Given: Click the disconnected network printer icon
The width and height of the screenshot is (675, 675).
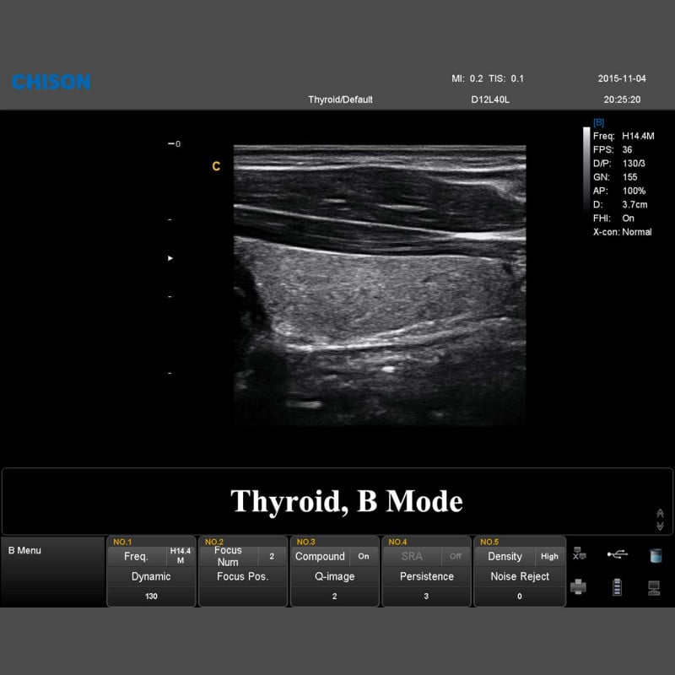Looking at the screenshot, I should [579, 552].
